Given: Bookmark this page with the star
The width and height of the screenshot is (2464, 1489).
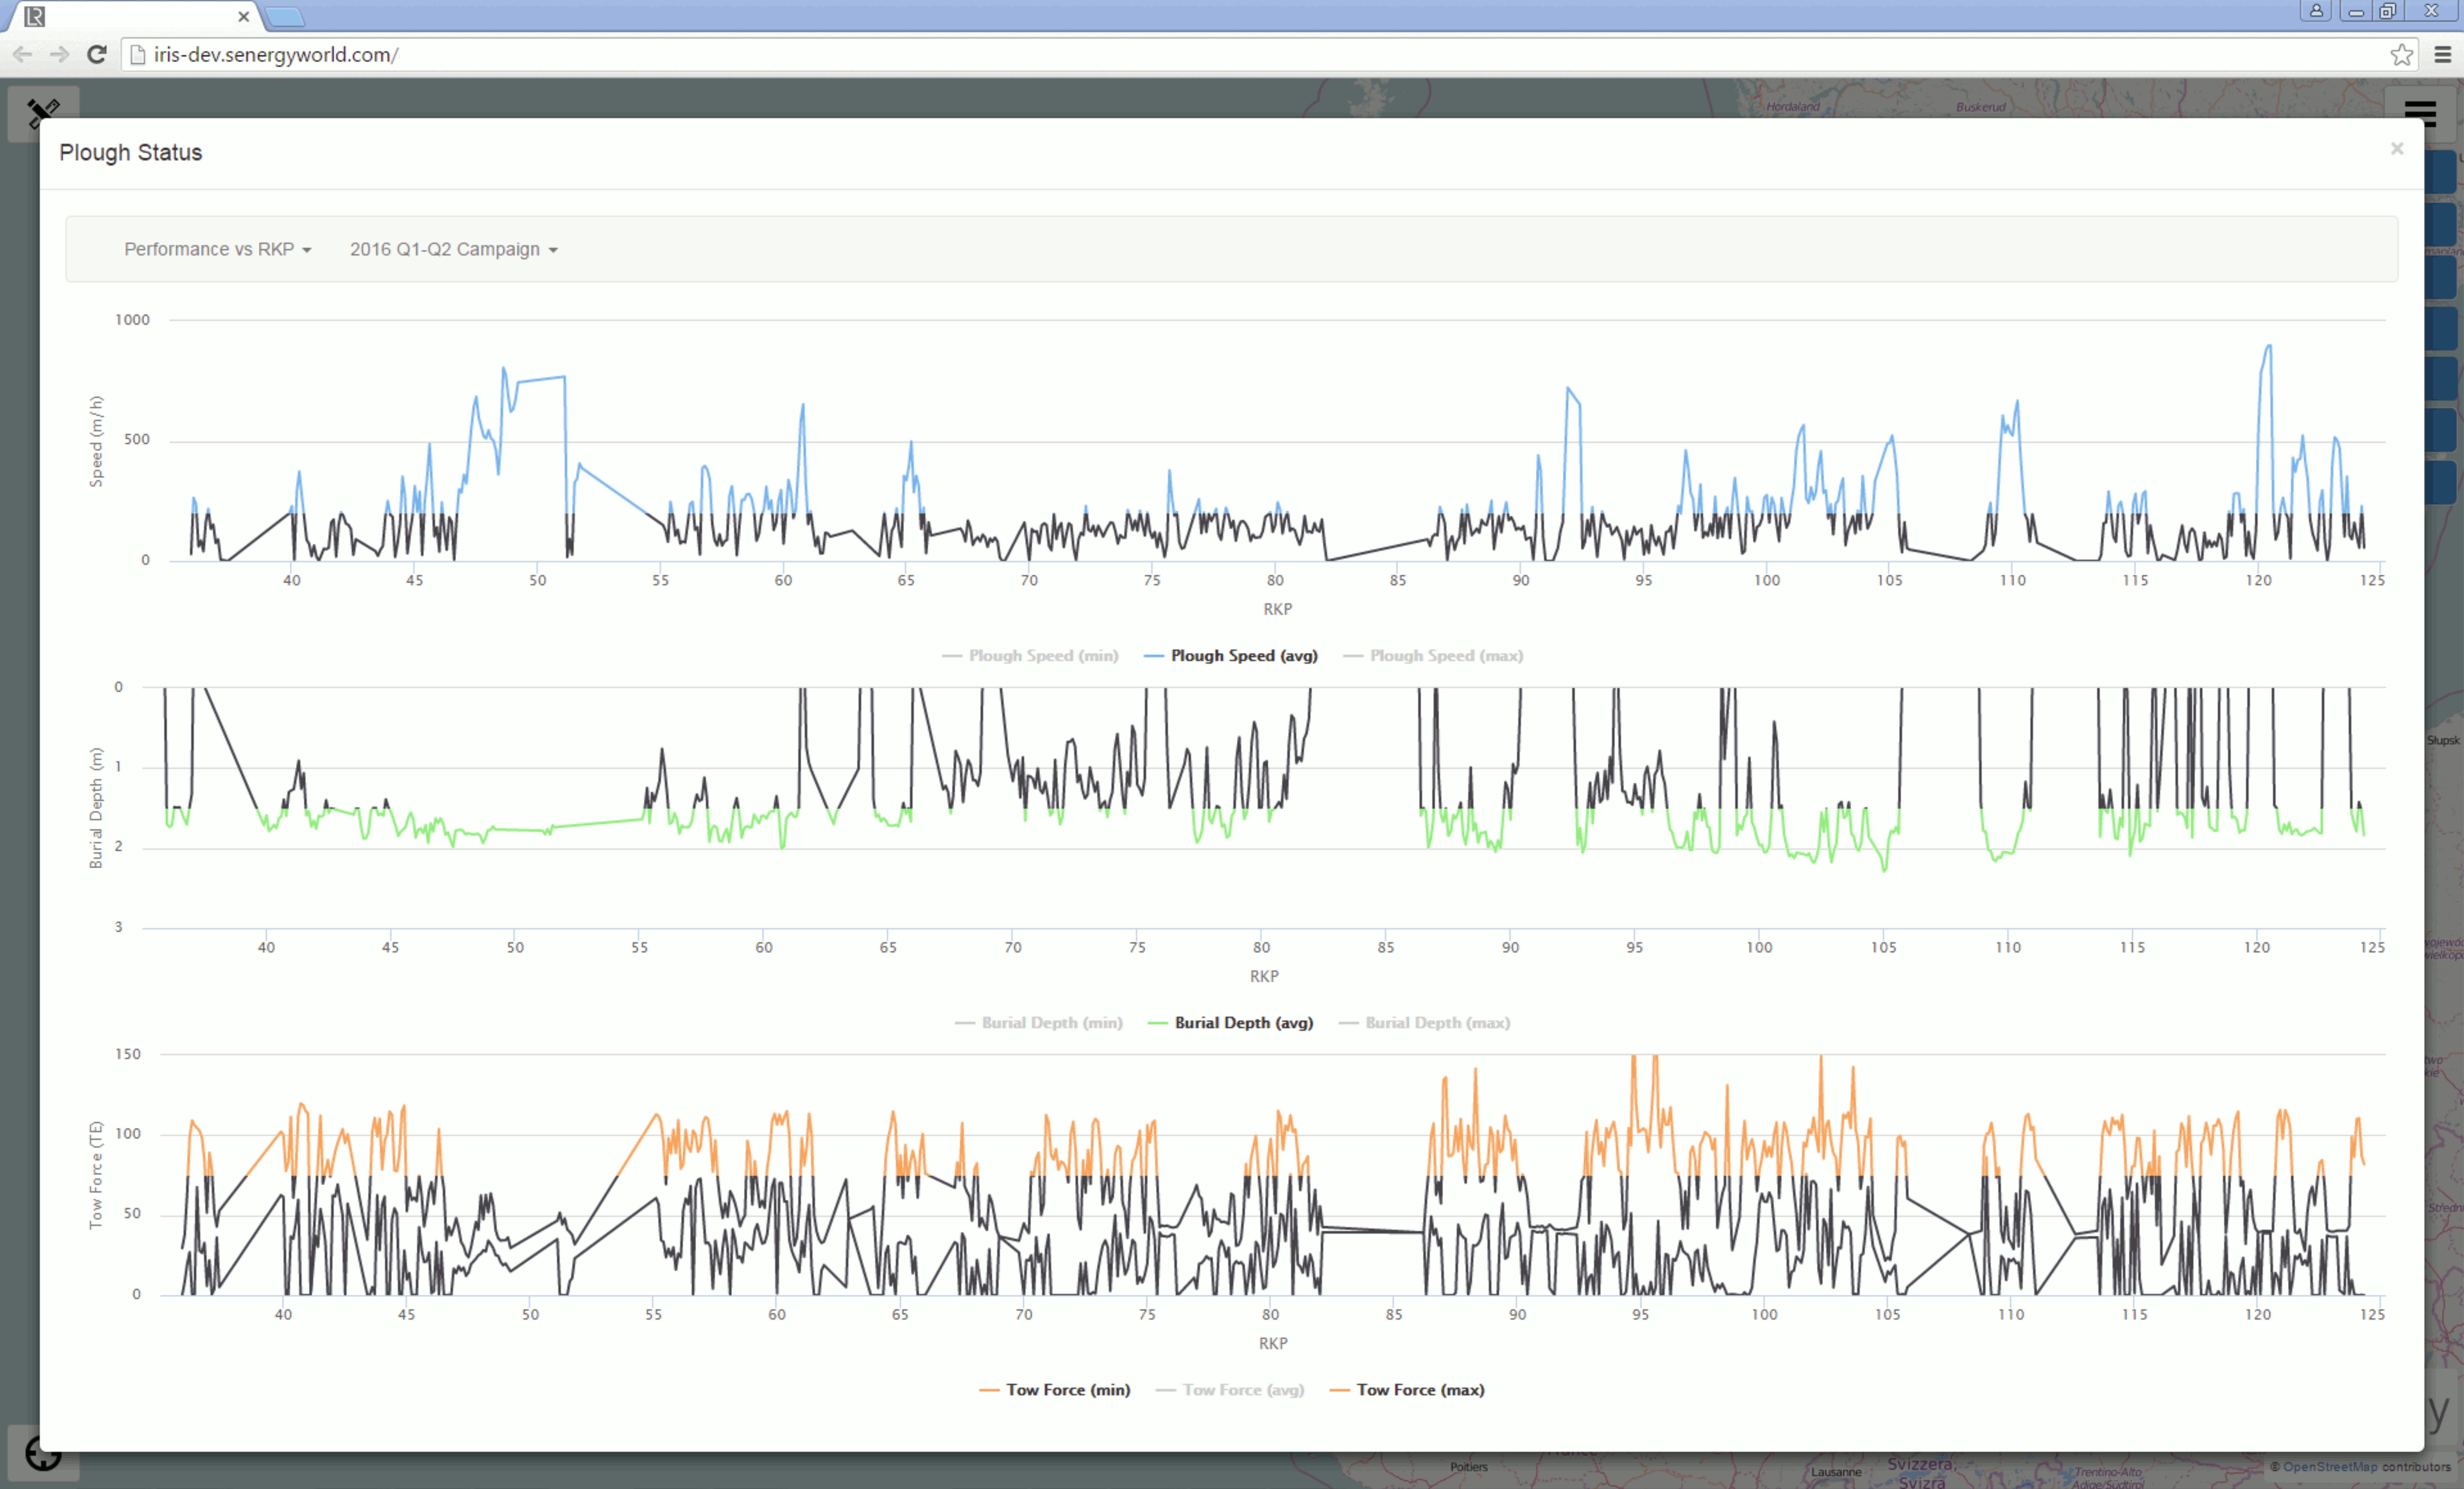Looking at the screenshot, I should tap(2402, 55).
